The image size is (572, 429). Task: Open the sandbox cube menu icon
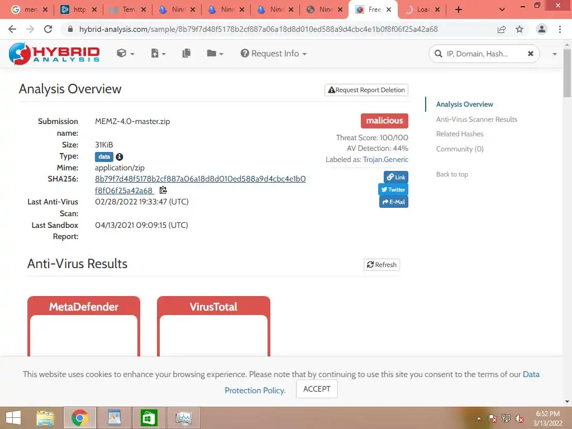point(125,53)
